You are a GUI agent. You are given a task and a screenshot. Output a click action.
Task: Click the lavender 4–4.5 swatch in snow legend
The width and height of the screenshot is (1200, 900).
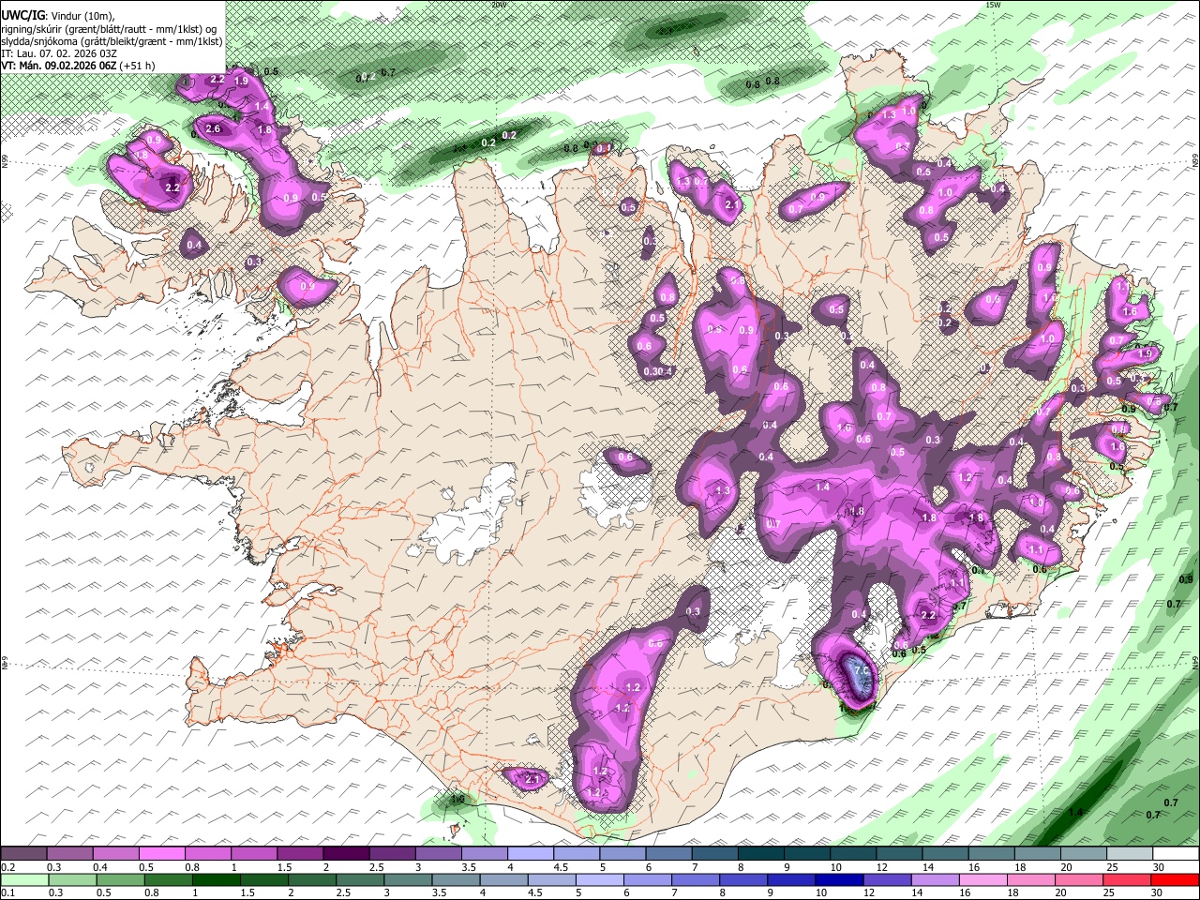coord(531,854)
